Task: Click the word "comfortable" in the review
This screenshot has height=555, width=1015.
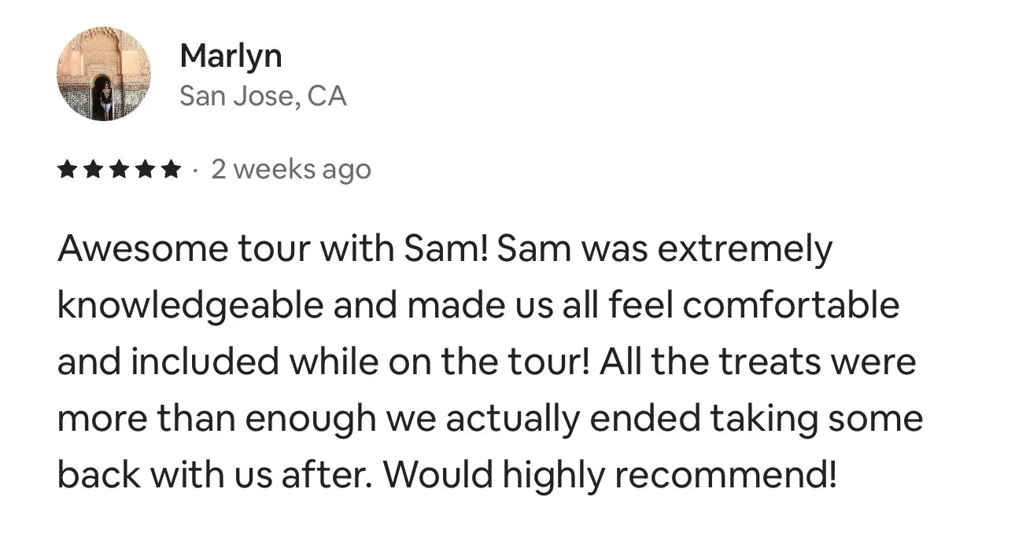Action: point(791,305)
